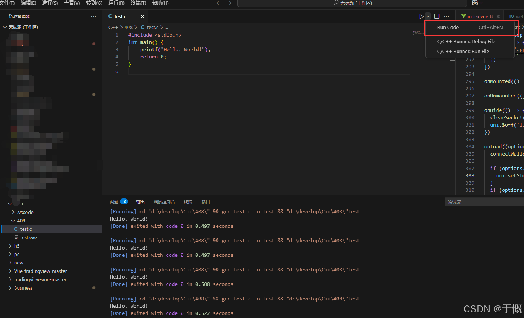Image resolution: width=524 pixels, height=318 pixels.
Task: Open test.exe in the file tree
Action: [x=28, y=237]
